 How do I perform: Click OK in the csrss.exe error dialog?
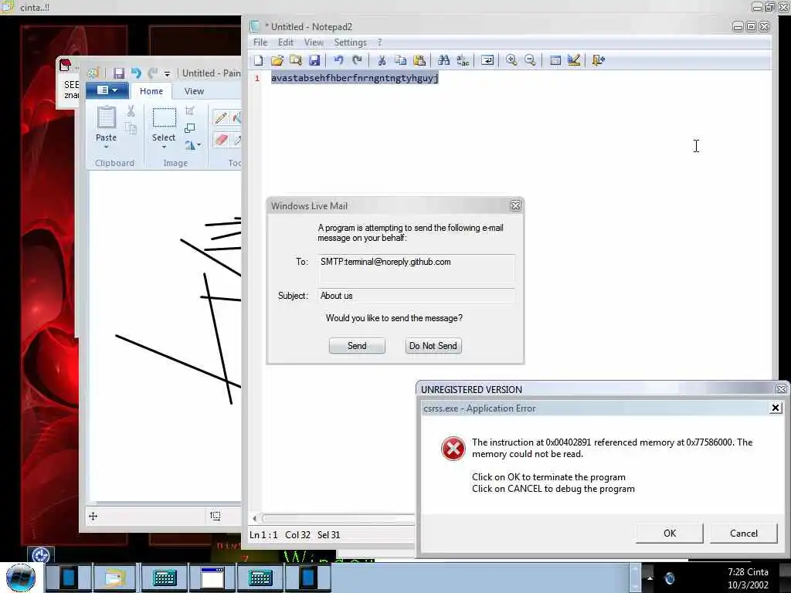coord(670,534)
